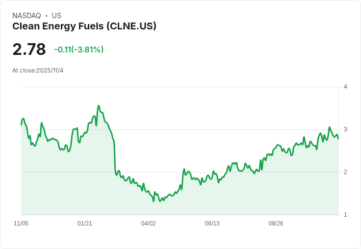
Task: Select the 2.78 current price value
Action: click(29, 49)
